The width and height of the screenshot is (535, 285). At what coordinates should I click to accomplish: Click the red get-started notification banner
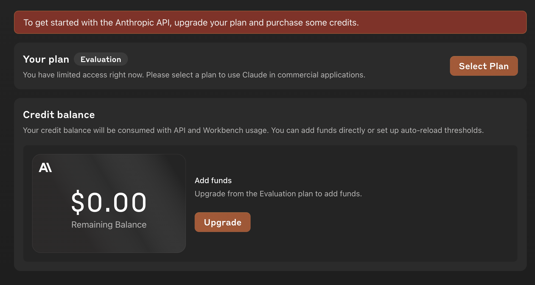pyautogui.click(x=270, y=22)
